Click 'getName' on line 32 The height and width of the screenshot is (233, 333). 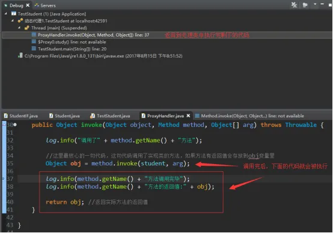click(x=148, y=140)
